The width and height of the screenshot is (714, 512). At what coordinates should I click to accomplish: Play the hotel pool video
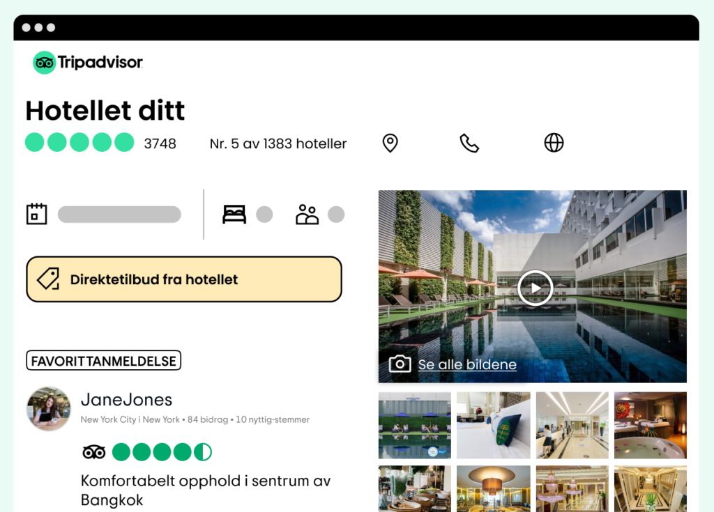point(535,288)
